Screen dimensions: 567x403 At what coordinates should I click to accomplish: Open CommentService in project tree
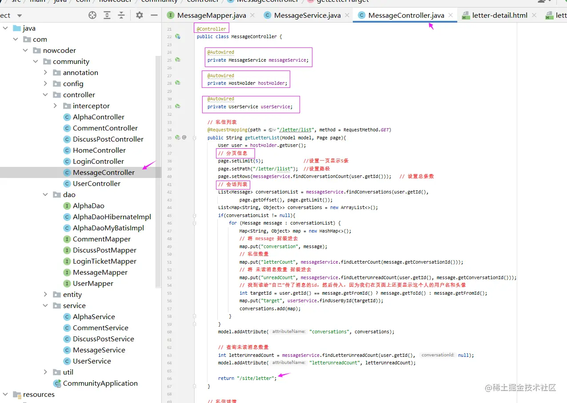[101, 328]
